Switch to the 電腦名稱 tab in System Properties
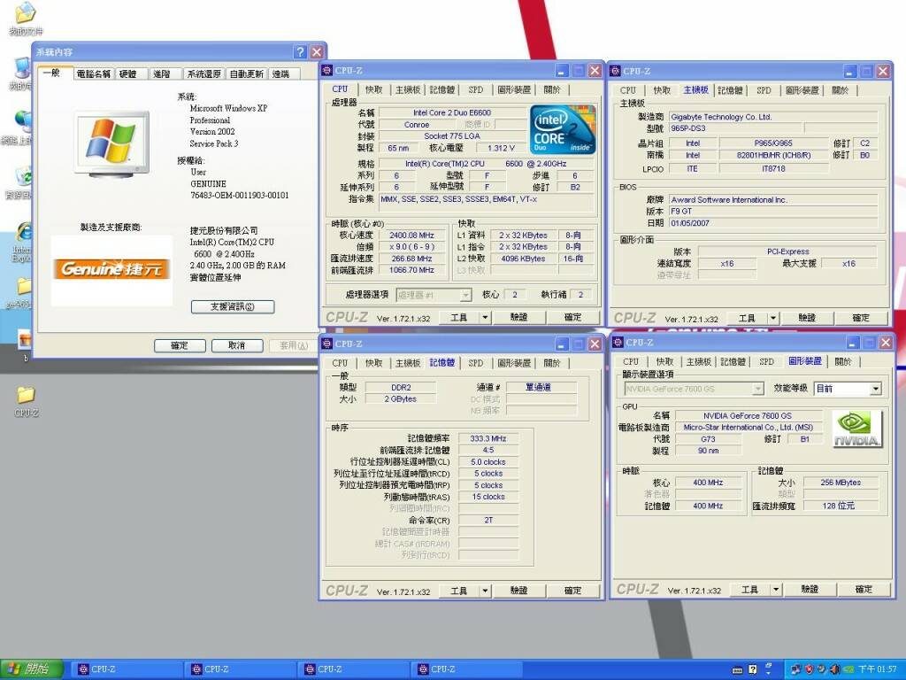Screen dimensions: 906x680 click(94, 74)
